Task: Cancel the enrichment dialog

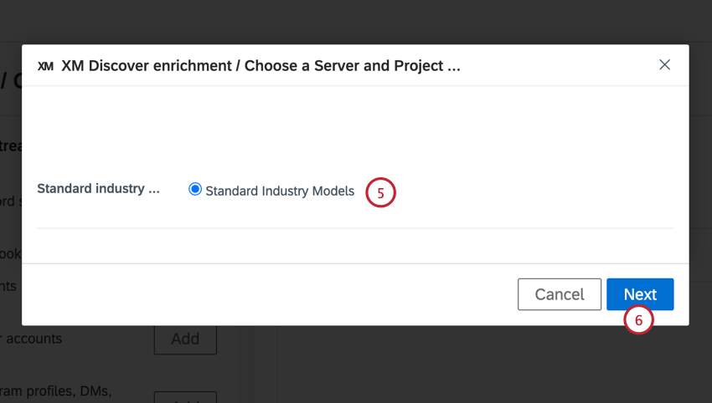Action: click(x=559, y=294)
